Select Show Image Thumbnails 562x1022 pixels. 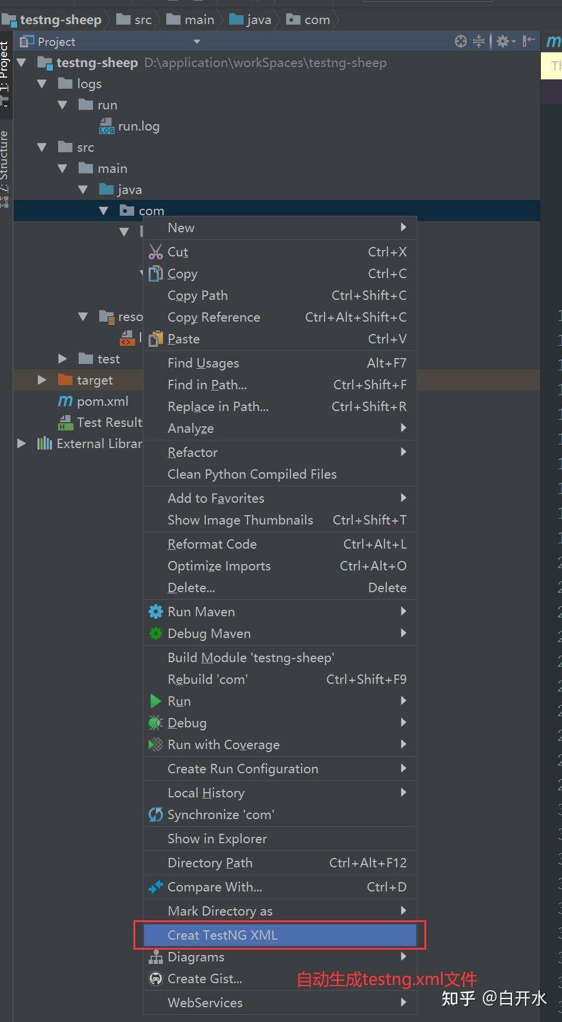[x=280, y=520]
